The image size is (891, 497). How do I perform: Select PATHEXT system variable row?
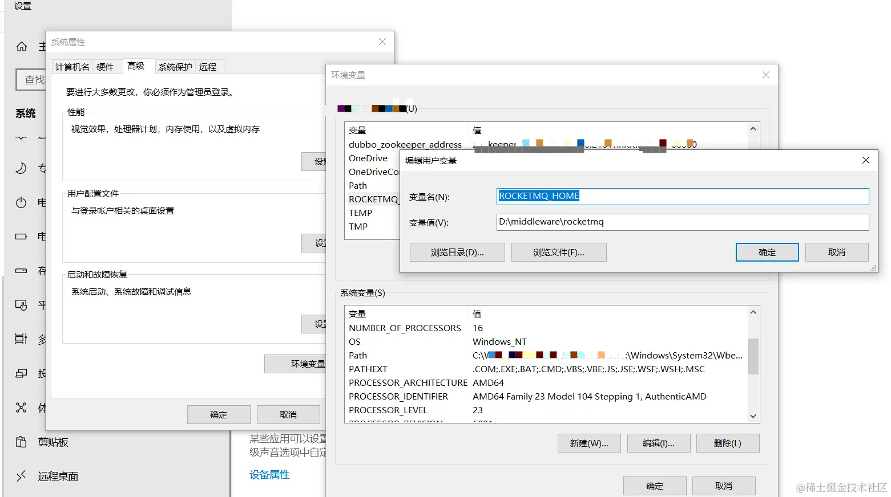546,369
